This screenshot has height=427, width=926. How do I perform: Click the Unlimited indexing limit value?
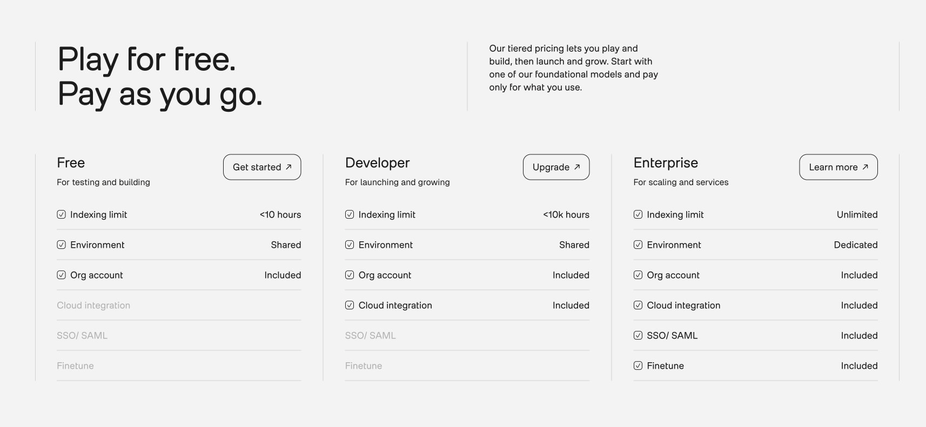click(x=857, y=214)
